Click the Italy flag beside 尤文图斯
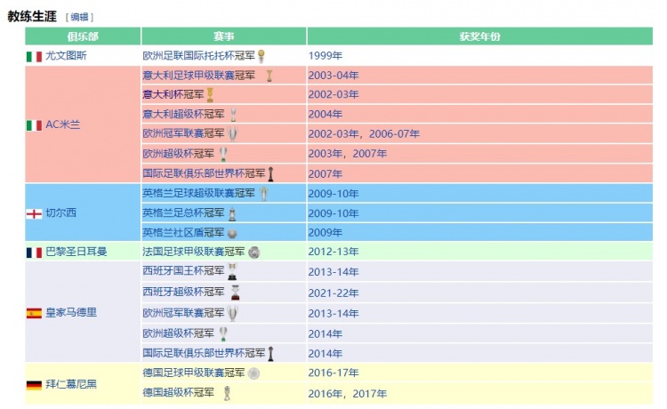The image size is (667, 409). click(x=34, y=57)
